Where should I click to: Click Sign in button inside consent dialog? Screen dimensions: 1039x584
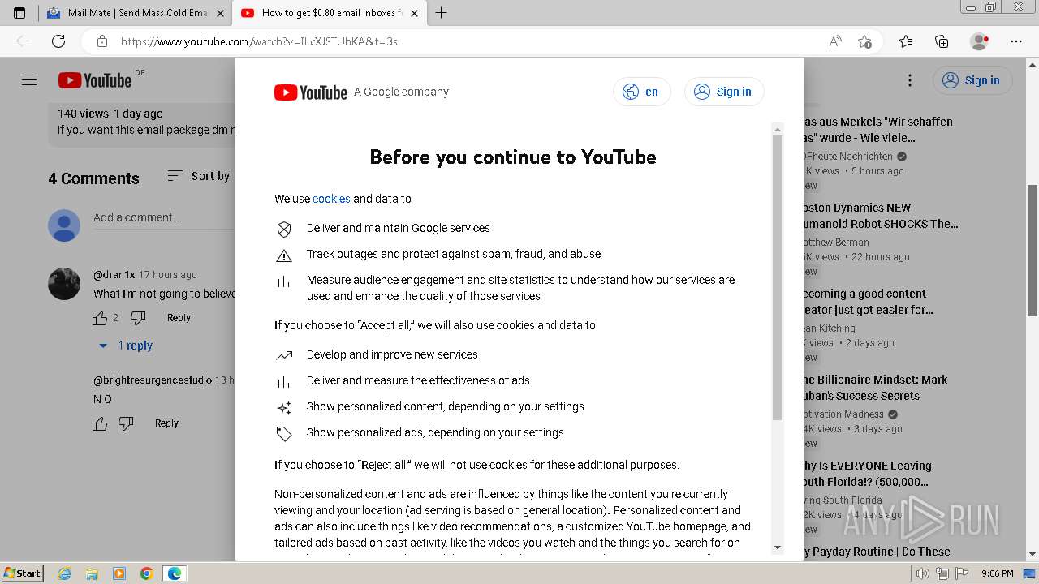(x=724, y=92)
